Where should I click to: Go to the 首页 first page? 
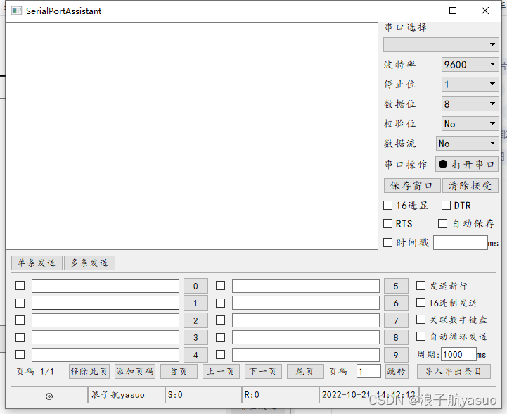coord(179,371)
